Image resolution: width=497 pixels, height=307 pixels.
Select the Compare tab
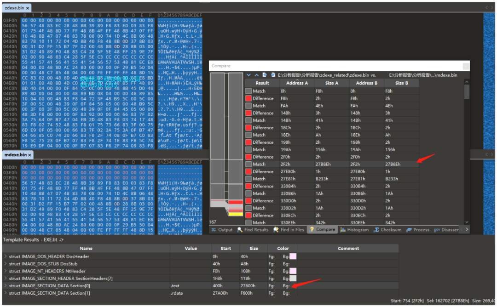point(322,230)
